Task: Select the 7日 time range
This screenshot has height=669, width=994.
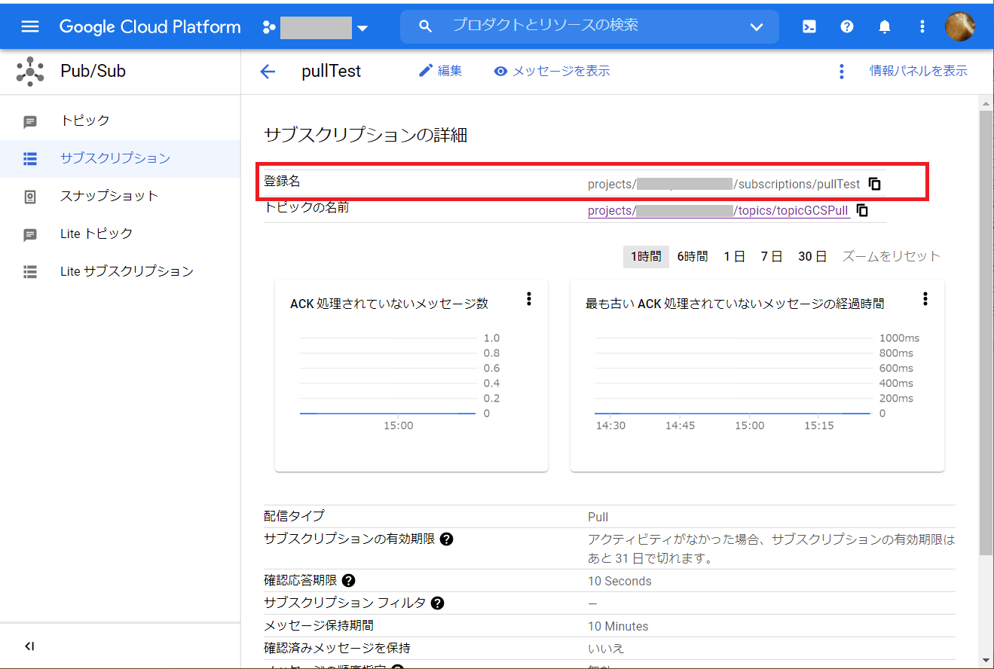Action: (x=772, y=256)
